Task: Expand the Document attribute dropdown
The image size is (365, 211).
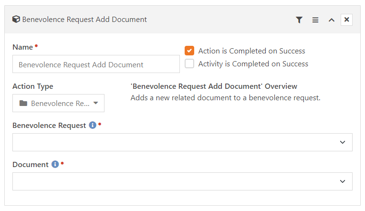Action: coord(182,181)
